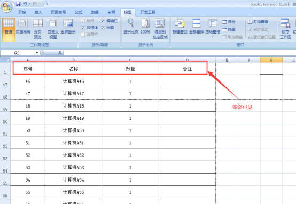This screenshot has width=296, height=205.
Task: Click 全部重排 arrange all
Action: (196, 26)
